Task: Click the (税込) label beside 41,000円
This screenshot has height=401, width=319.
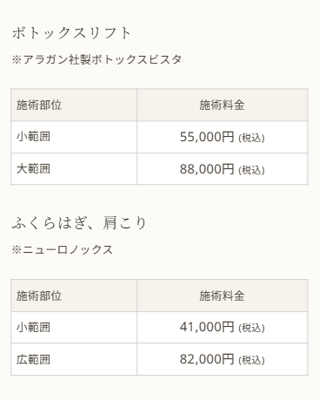Action: (x=251, y=328)
